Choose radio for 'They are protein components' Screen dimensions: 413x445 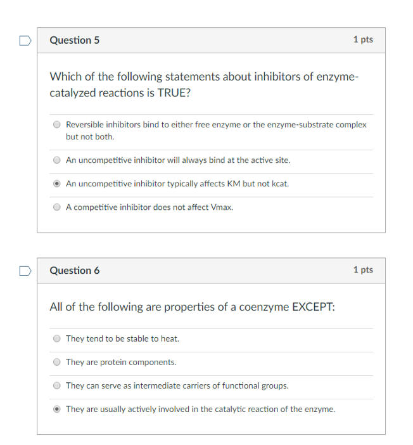(x=57, y=362)
